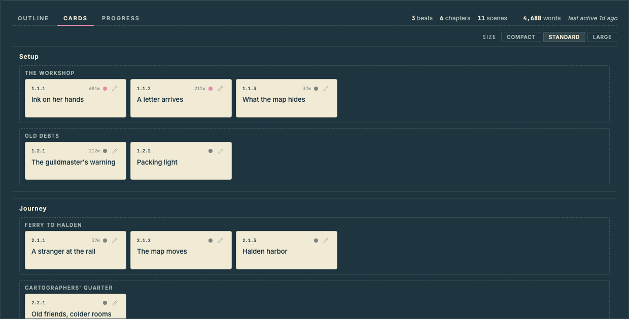
Task: Edit 'Old friends, colder rooms' card
Action: click(115, 303)
